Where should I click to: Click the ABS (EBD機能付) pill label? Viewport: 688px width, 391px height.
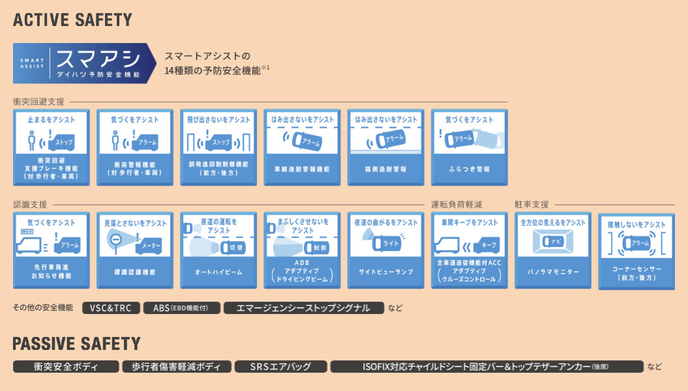click(x=182, y=308)
